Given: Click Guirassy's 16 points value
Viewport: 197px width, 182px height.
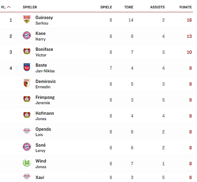Looking at the screenshot, I should [189, 20].
